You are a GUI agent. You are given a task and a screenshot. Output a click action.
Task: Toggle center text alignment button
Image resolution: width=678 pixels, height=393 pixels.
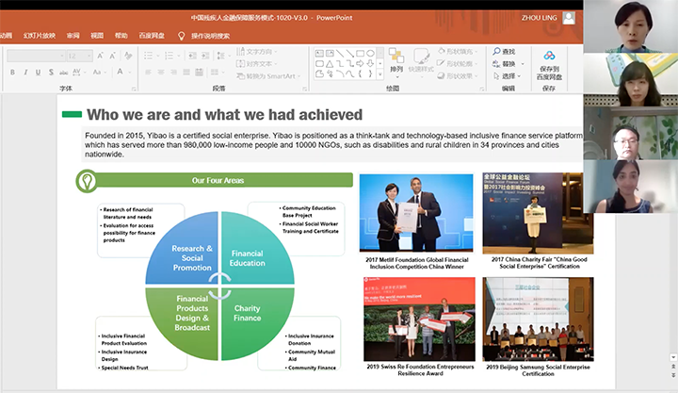(161, 73)
